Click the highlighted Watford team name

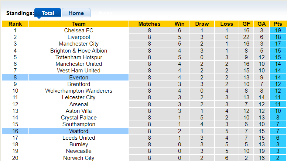pyautogui.click(x=79, y=131)
